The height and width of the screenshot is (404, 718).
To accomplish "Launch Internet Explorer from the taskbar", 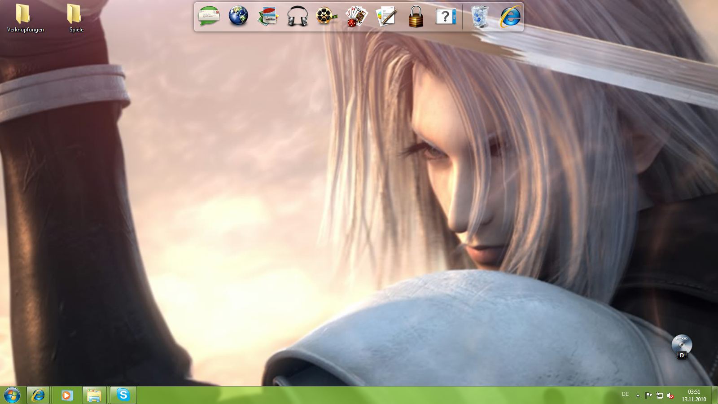I will [x=38, y=395].
